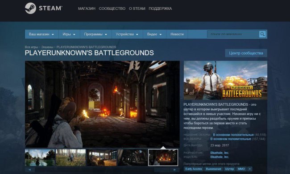The image size is (290, 174).
Task: Expand the Ваш магазин dropdown
Action: click(x=41, y=34)
